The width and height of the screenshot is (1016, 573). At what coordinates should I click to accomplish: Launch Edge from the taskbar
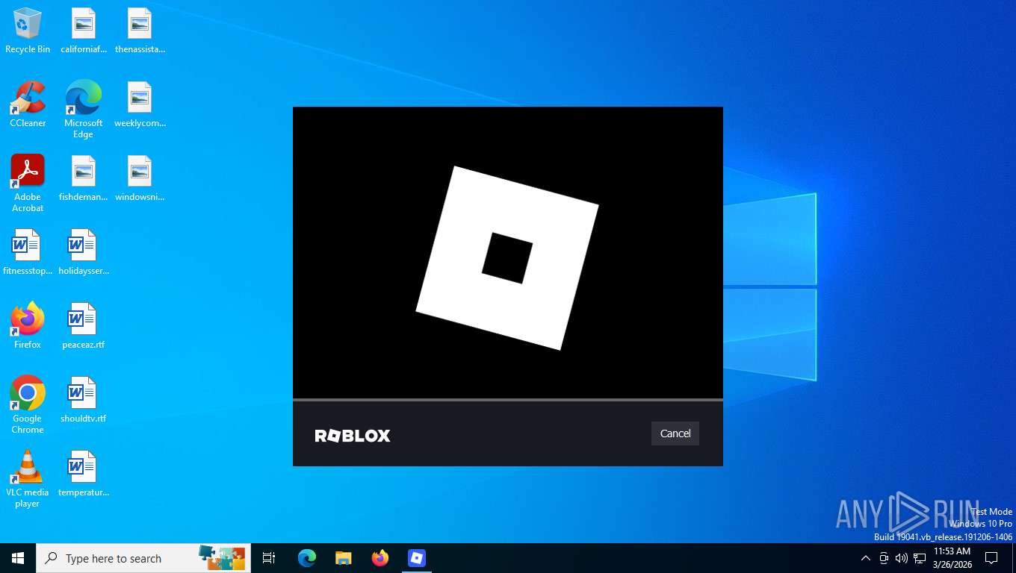coord(307,558)
